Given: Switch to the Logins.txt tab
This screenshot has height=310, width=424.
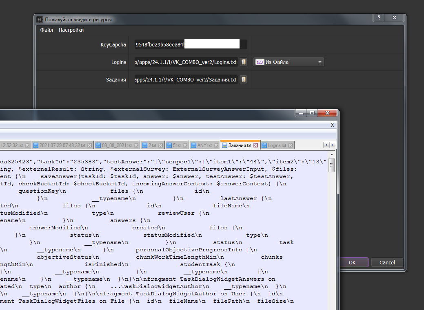Looking at the screenshot, I should pos(277,145).
